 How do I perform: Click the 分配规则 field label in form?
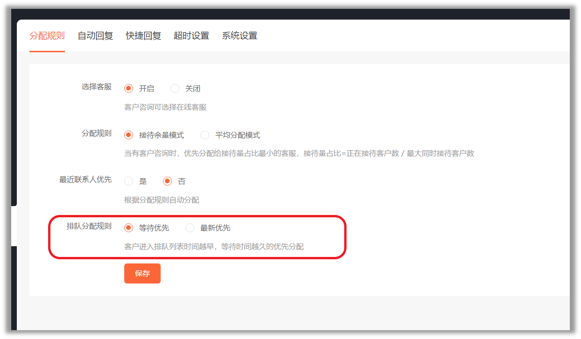pyautogui.click(x=97, y=133)
